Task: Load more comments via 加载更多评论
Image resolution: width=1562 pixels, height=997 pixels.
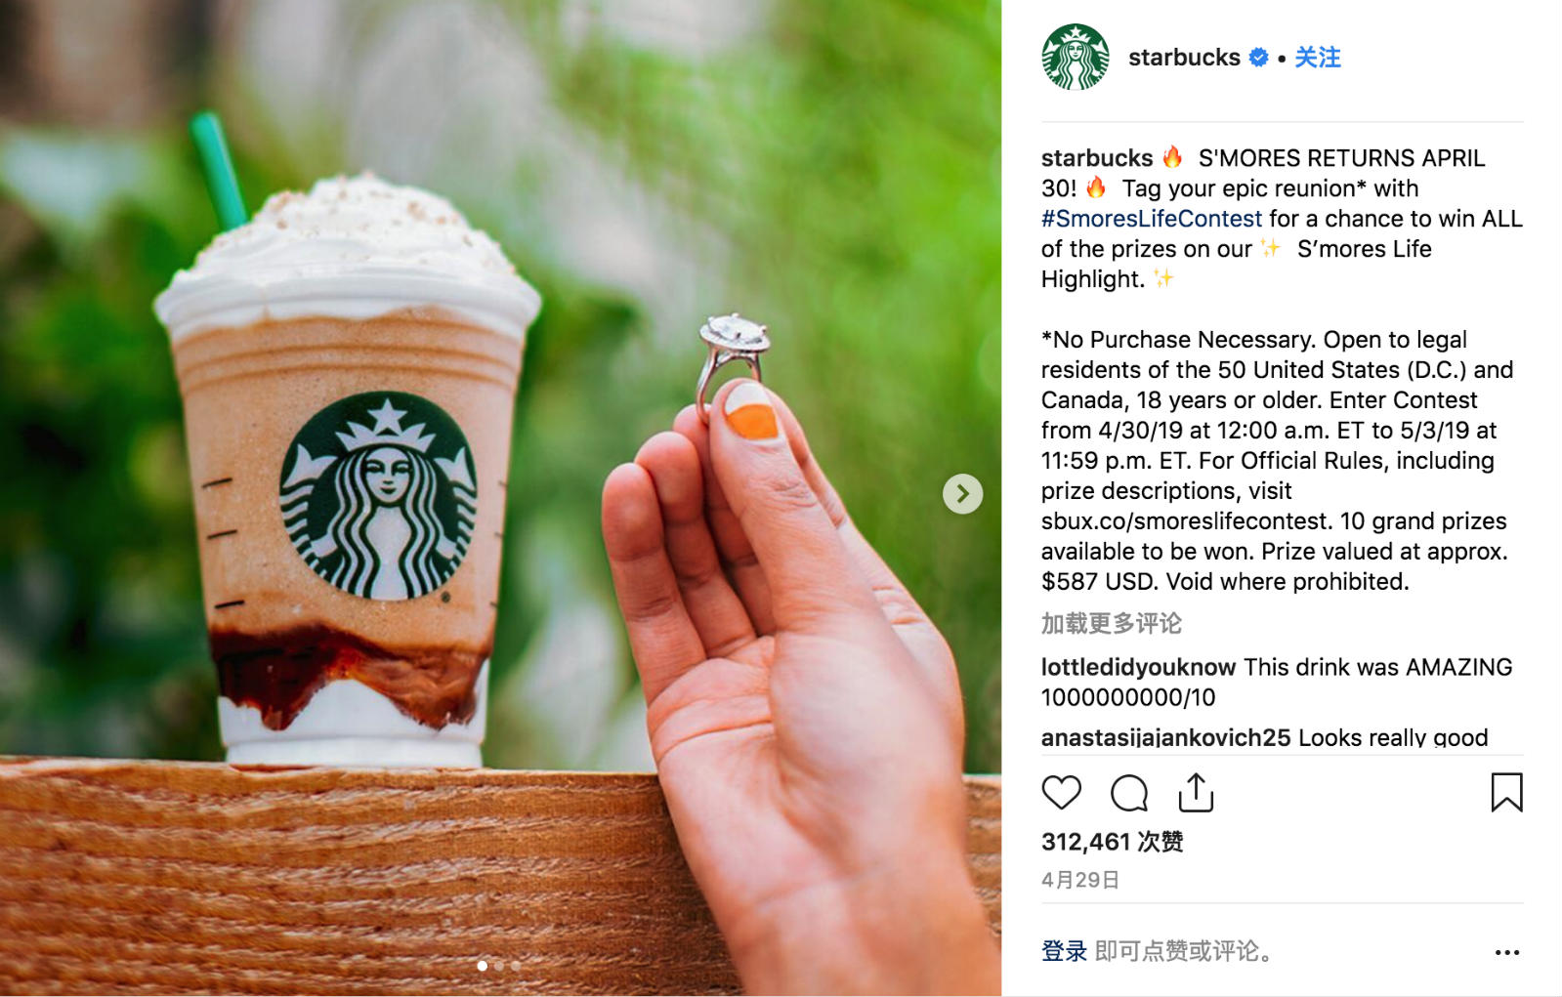Action: point(1111,623)
